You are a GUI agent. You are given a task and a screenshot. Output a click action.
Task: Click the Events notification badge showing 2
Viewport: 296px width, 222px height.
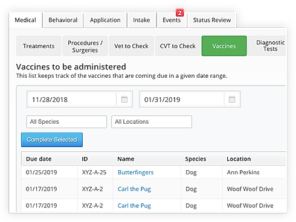point(179,13)
